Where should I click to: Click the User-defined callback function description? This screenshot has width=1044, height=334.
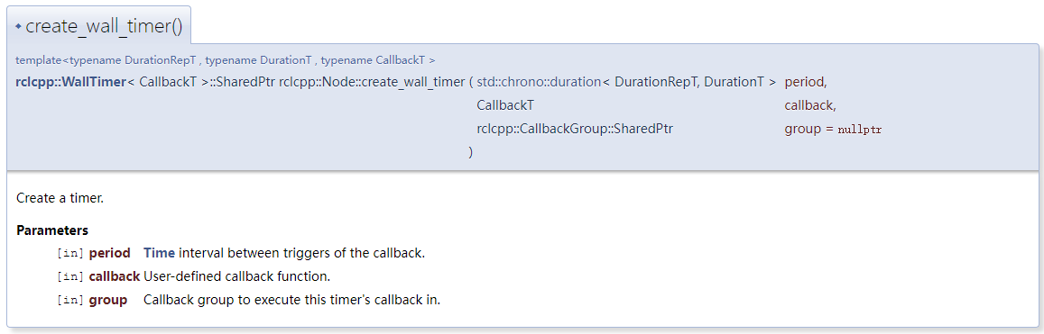coord(237,276)
